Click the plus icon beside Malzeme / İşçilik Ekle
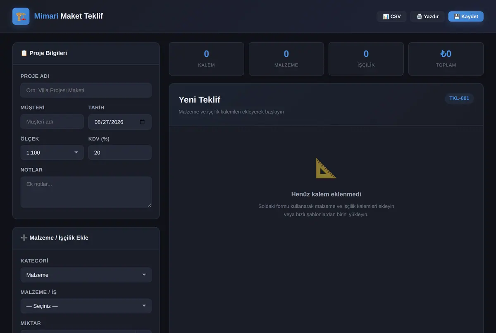Screen dimensions: 496x333 24,238
